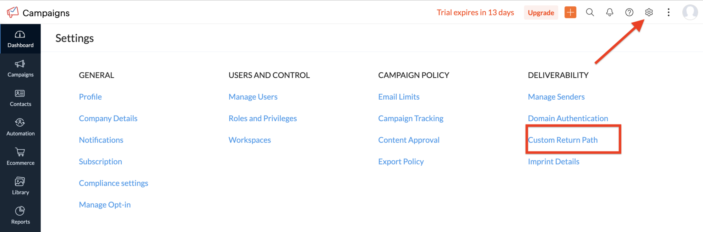
Task: Open Domain Authentication settings
Action: point(568,118)
